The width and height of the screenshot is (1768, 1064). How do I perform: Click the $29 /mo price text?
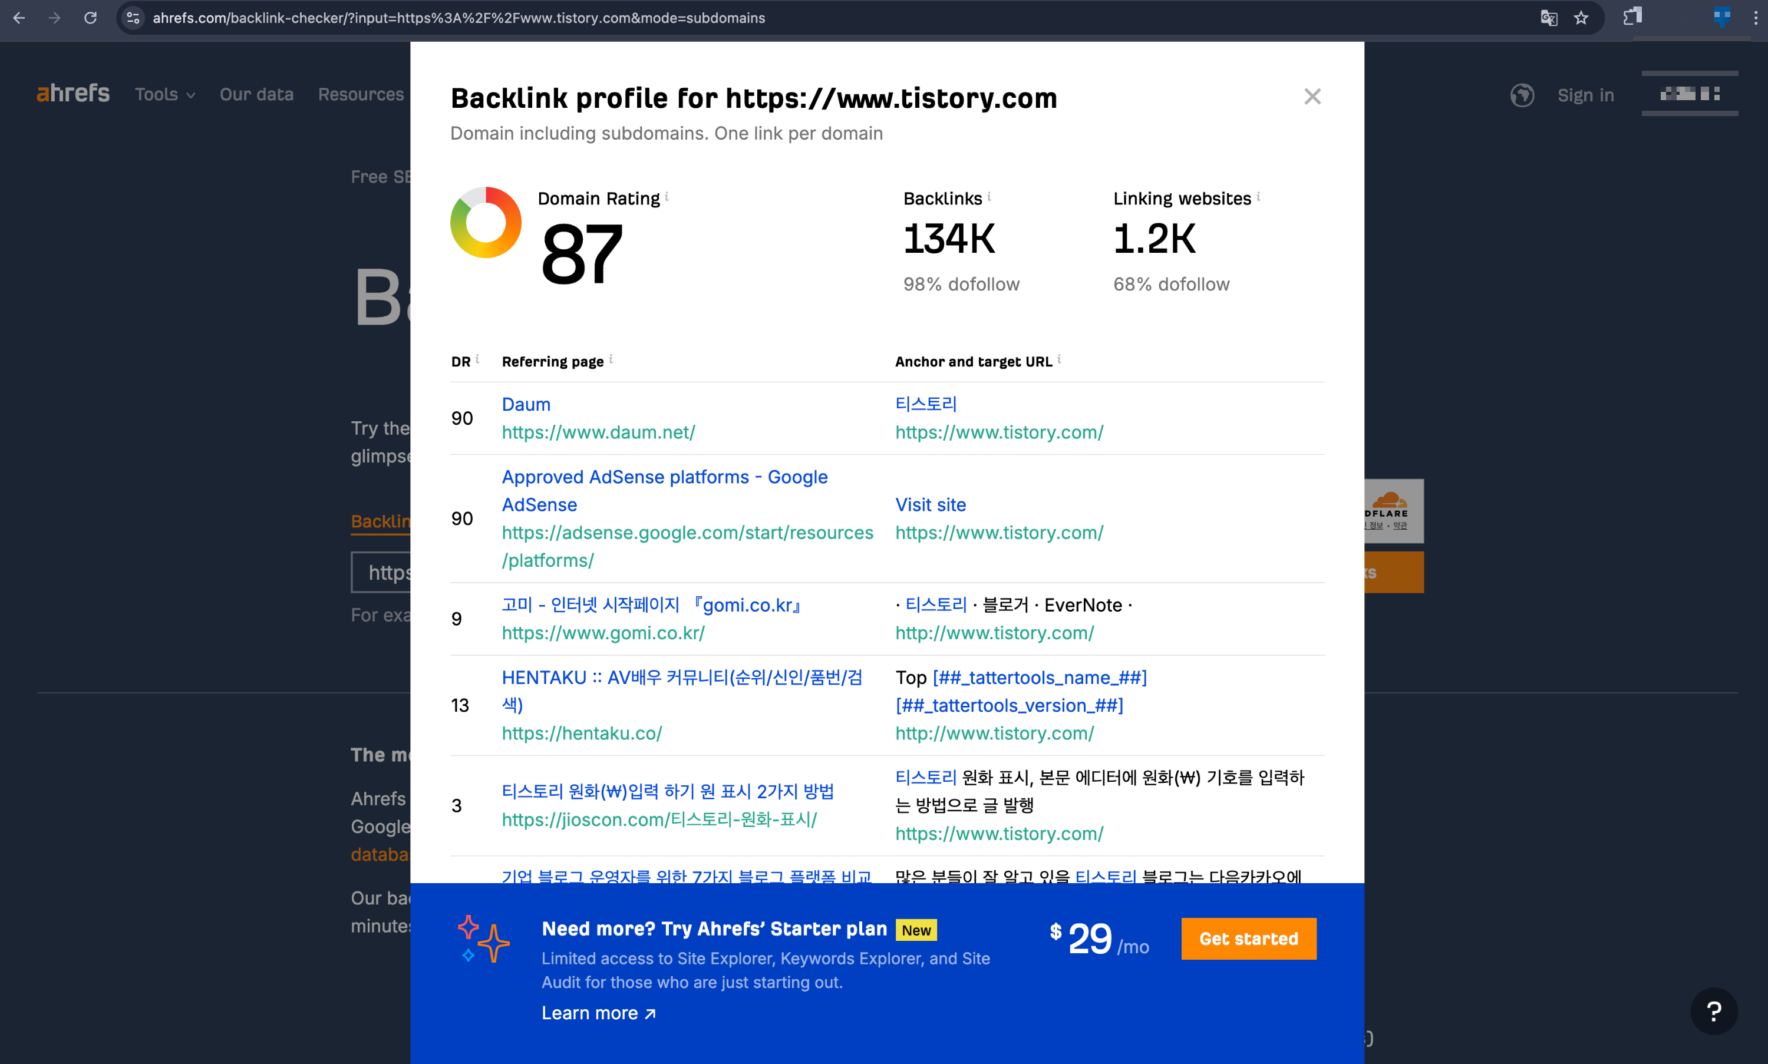[1099, 939]
